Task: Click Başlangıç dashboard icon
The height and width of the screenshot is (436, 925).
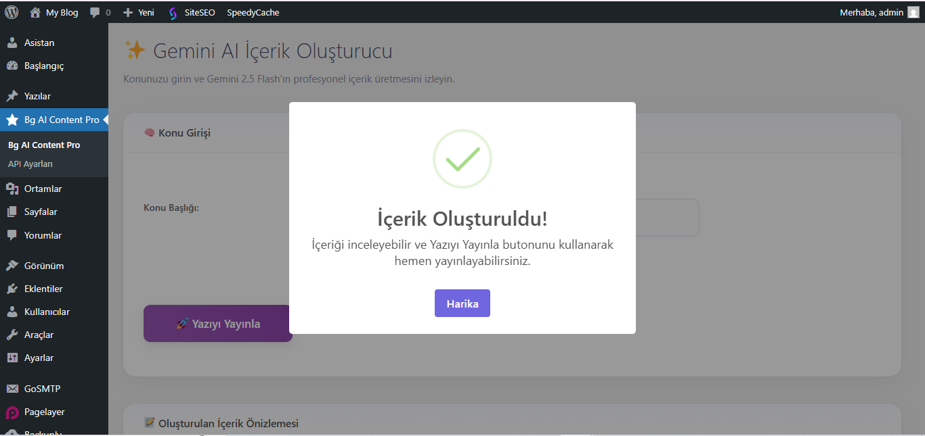Action: (12, 66)
